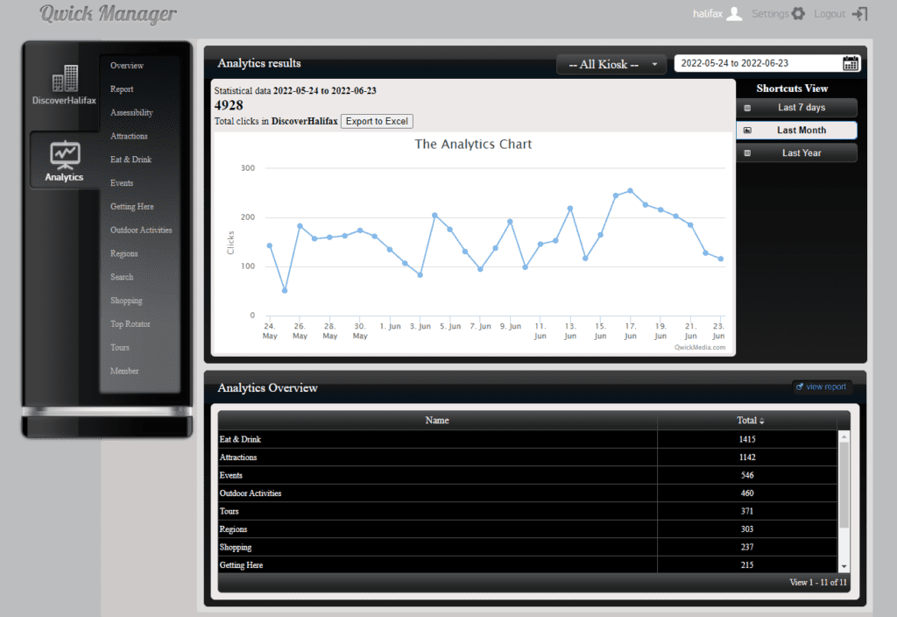Open the calendar icon beside the date range
Viewport: 897px width, 617px height.
(x=848, y=63)
